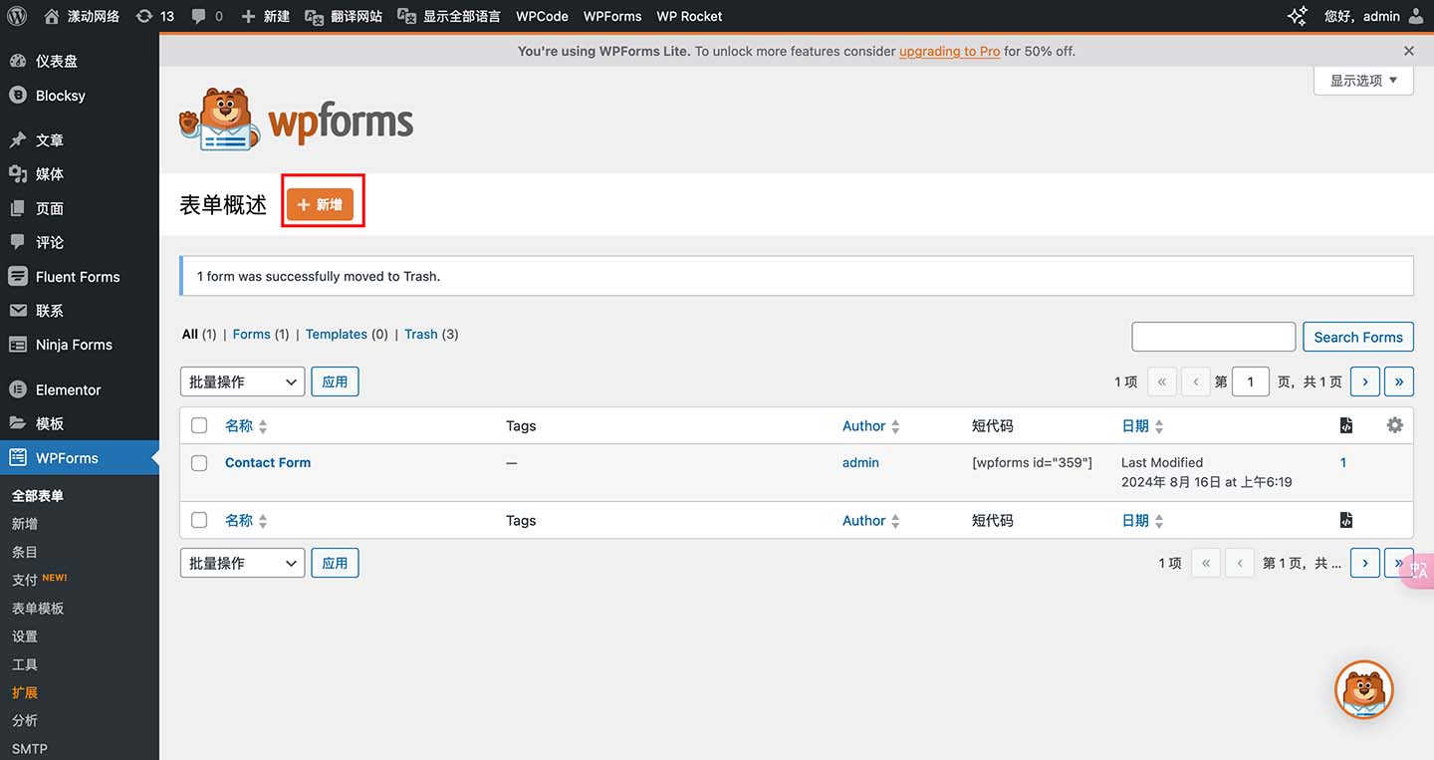Focus the search forms input field
The image size is (1434, 760).
1213,337
